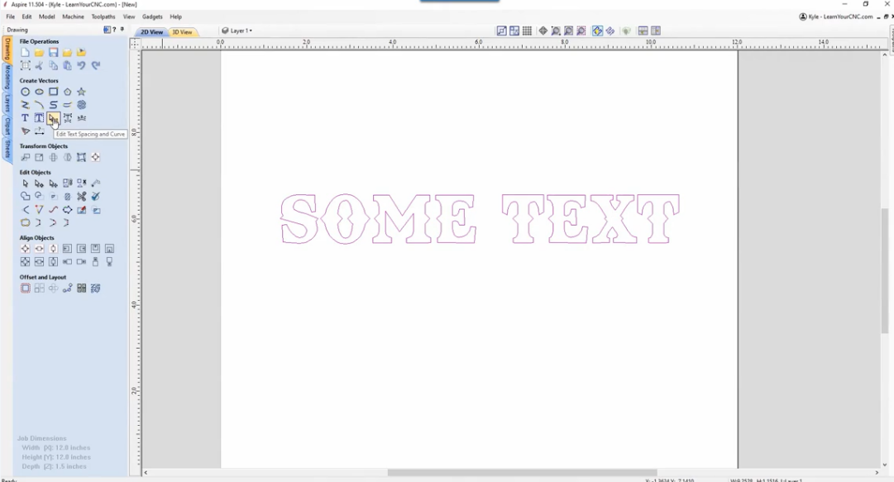Save the job using the Save icon
Image resolution: width=894 pixels, height=482 pixels.
[53, 52]
